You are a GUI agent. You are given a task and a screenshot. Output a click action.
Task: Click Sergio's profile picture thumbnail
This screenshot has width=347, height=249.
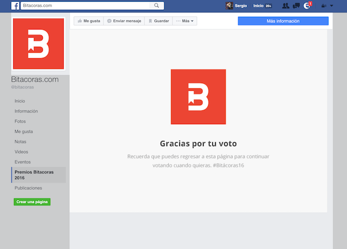coord(229,6)
